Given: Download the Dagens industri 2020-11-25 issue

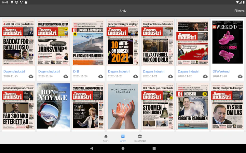Looking at the screenshot, I should point(31,76).
